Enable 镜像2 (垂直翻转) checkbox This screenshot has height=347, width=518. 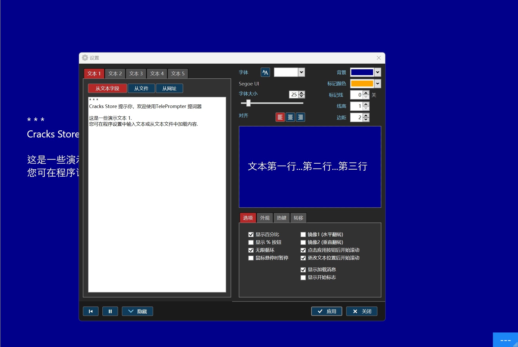pyautogui.click(x=303, y=242)
